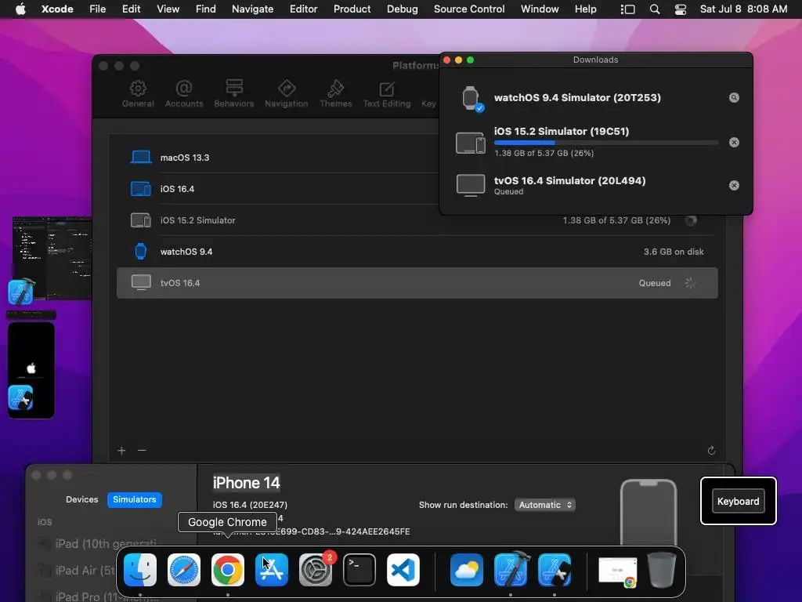802x602 pixels.
Task: Click the Stage Manager Xcode window thumbnail
Action: pyautogui.click(x=52, y=259)
